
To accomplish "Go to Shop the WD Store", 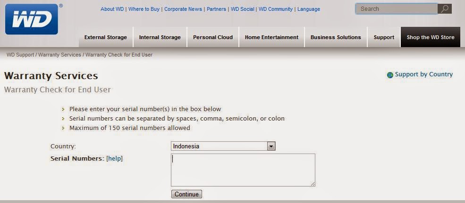I will click(431, 37).
